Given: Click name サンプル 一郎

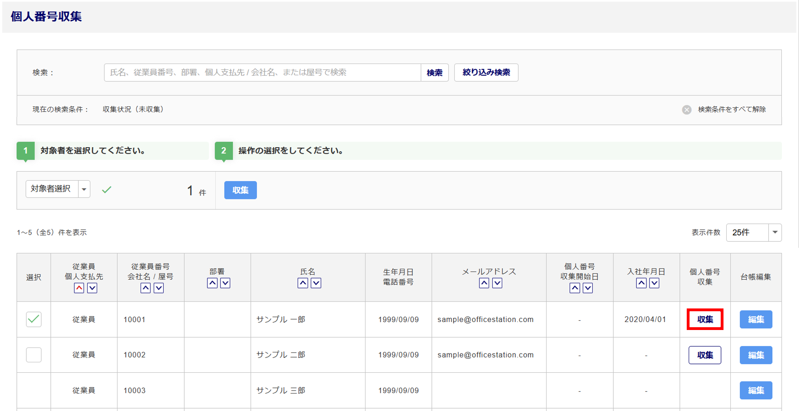Looking at the screenshot, I should tap(281, 320).
